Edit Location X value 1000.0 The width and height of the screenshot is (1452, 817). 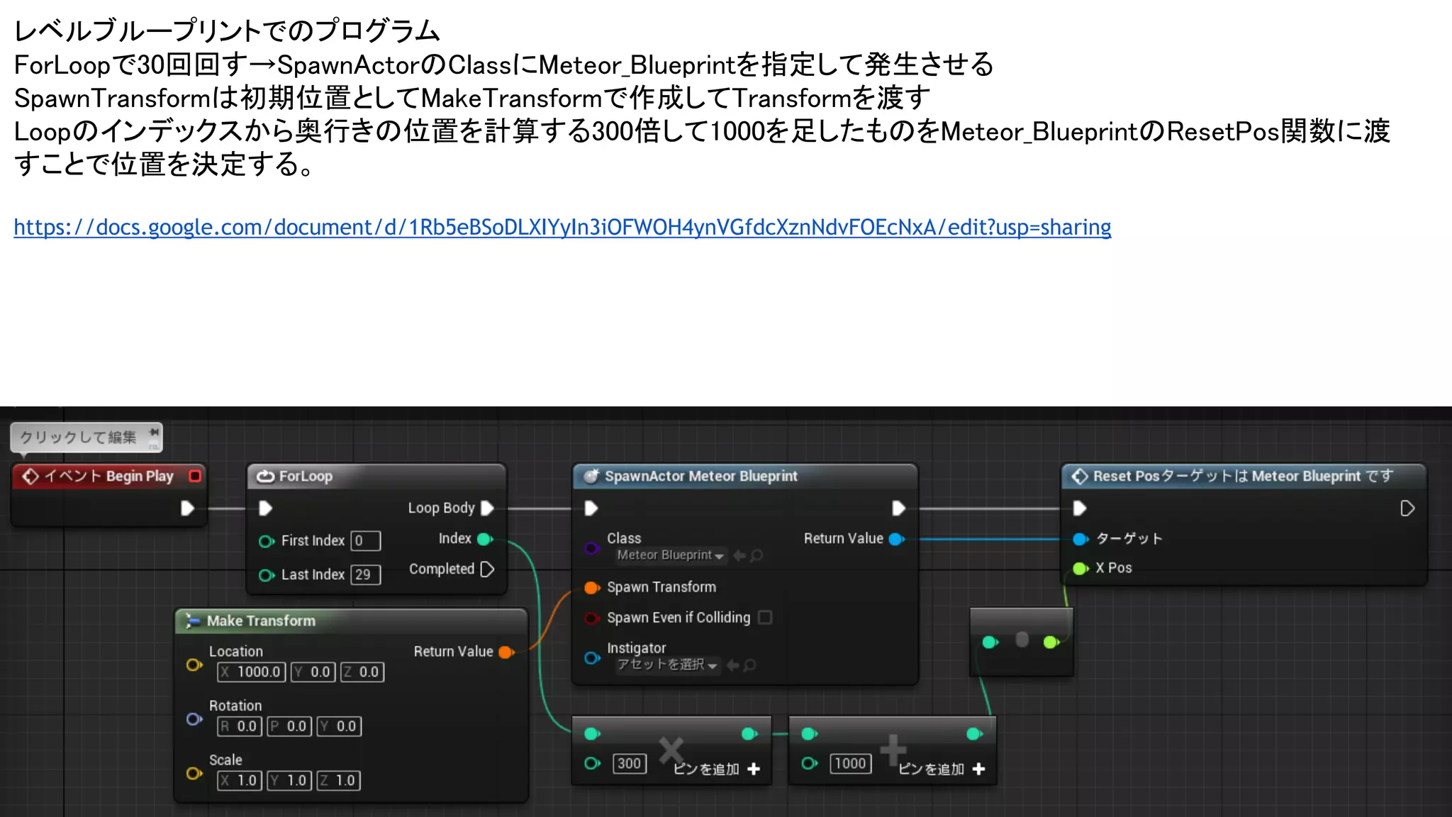pyautogui.click(x=252, y=672)
